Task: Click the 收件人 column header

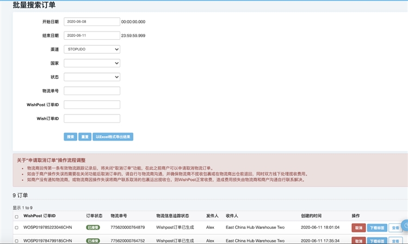Action: pos(232,216)
